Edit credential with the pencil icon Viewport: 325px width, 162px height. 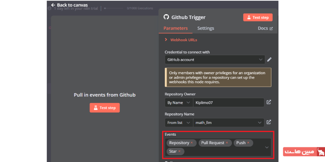(269, 60)
